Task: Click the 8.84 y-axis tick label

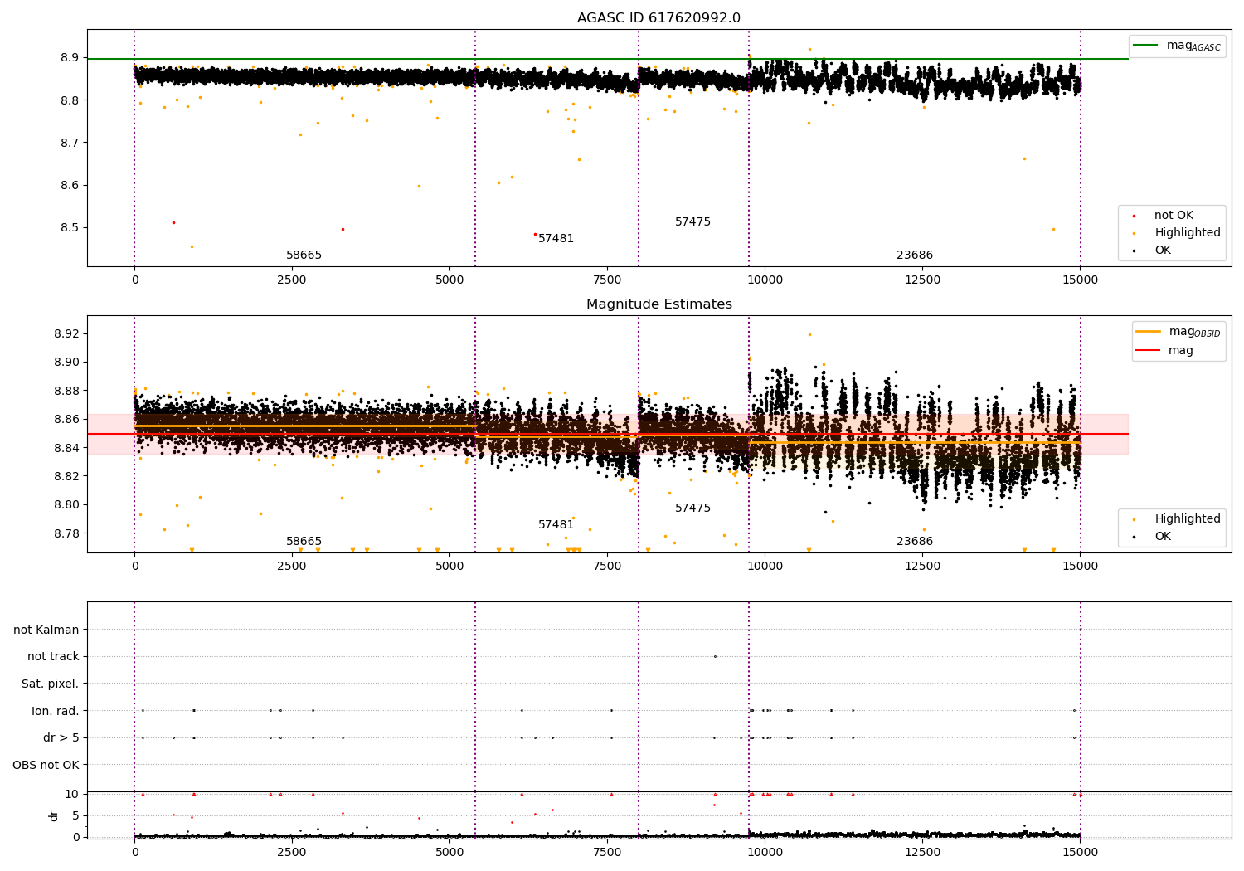Action: (x=66, y=448)
